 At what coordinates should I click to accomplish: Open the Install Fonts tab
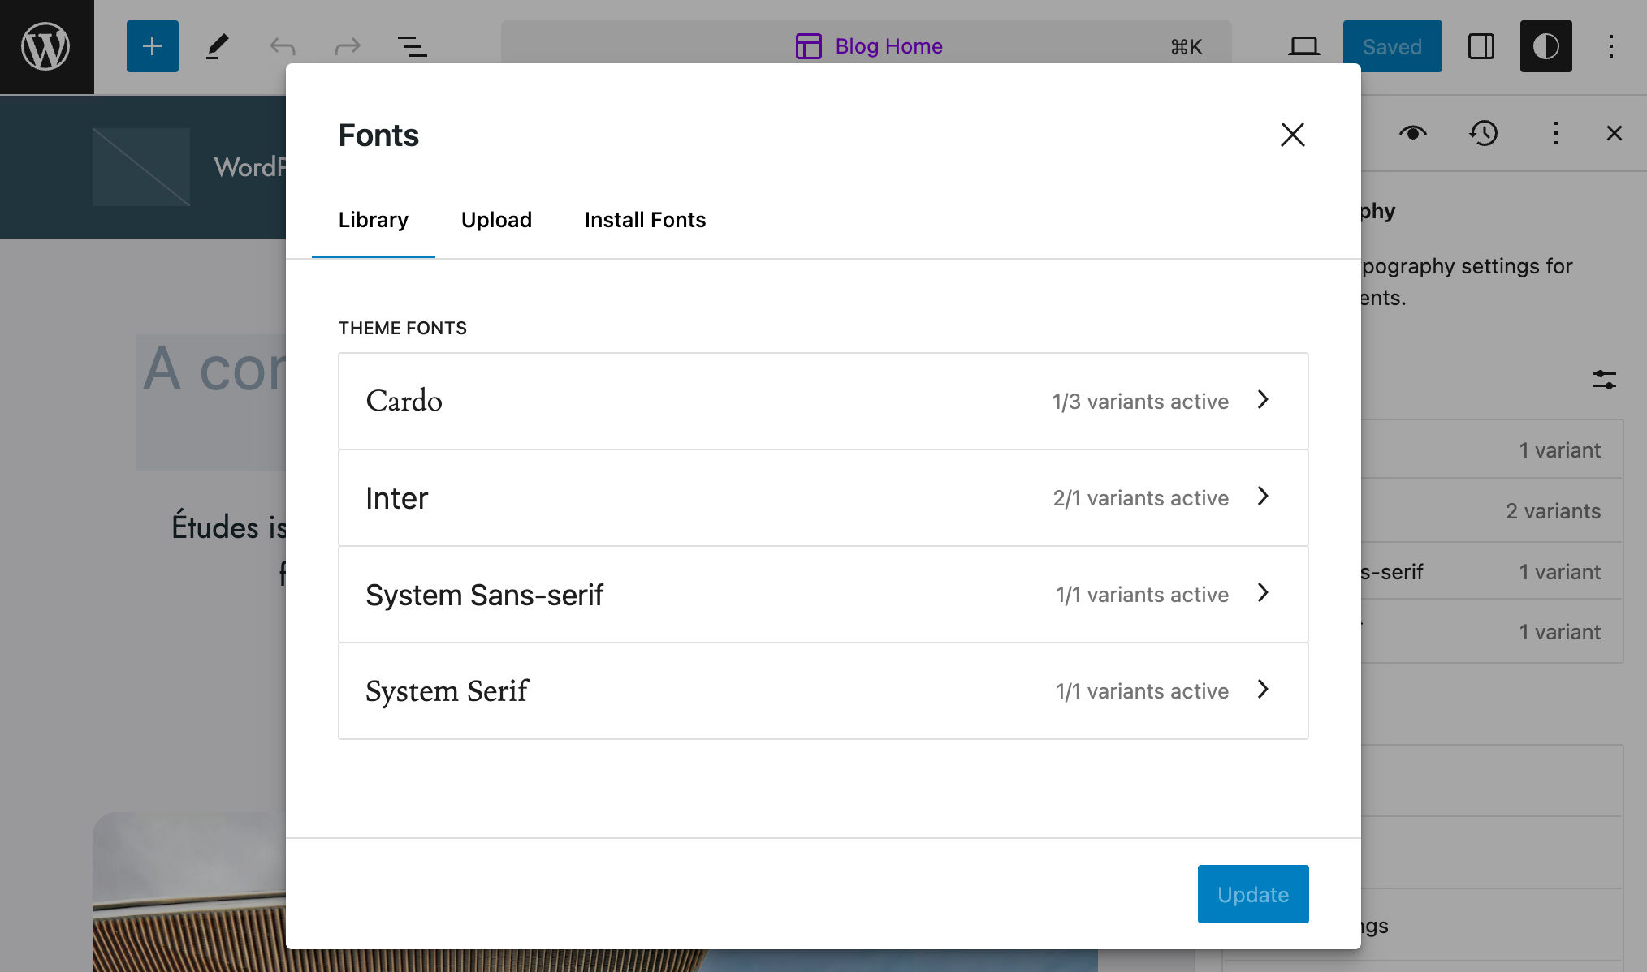tap(645, 220)
